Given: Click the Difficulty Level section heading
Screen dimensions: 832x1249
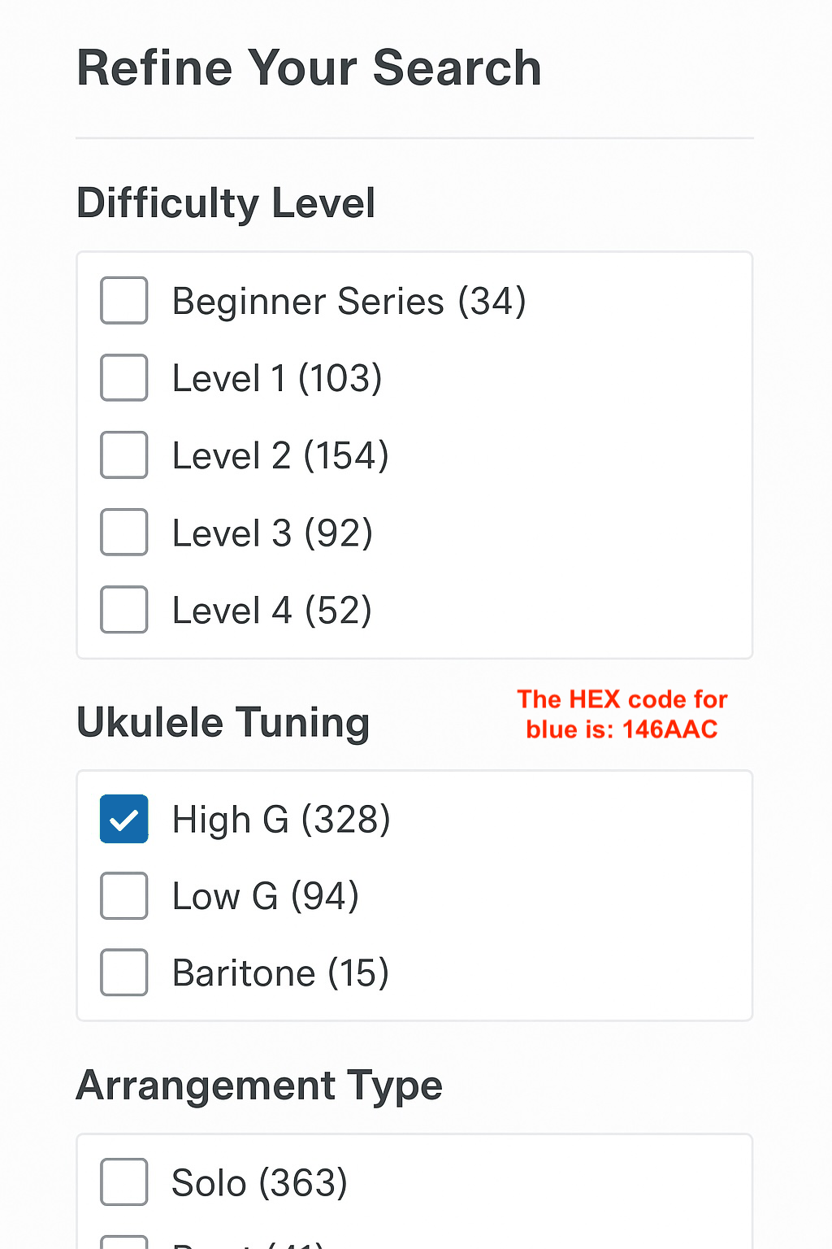Looking at the screenshot, I should point(225,203).
